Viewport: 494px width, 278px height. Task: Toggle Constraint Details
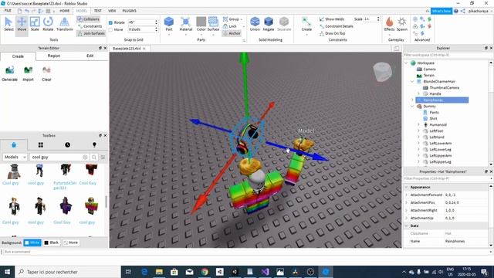tap(336, 26)
